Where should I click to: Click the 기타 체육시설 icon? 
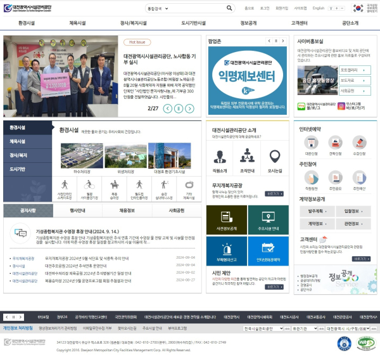click(x=189, y=185)
